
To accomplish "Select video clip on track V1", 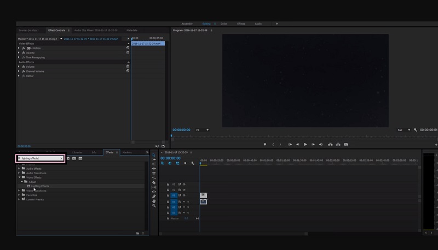I will 203,195.
